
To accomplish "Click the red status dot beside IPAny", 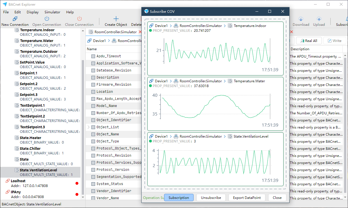I will click(x=77, y=194).
